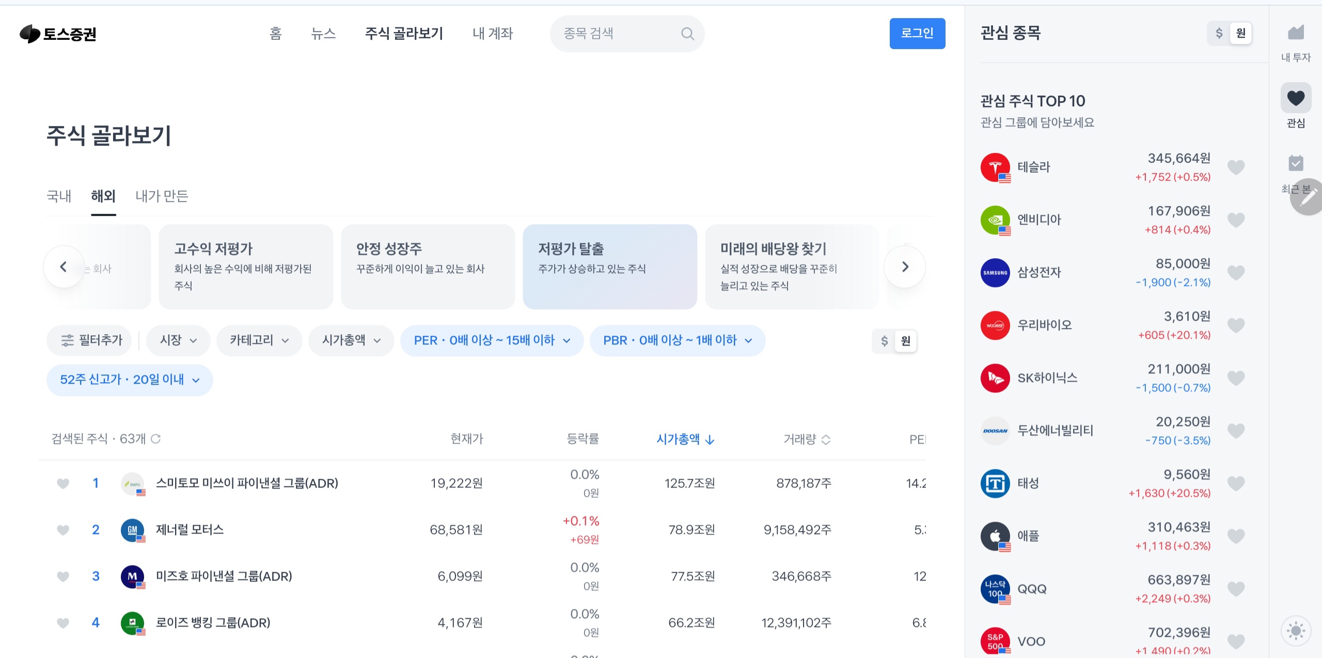The image size is (1322, 658).
Task: Favorite SK하이닉스 with heart toggle
Action: (1236, 378)
